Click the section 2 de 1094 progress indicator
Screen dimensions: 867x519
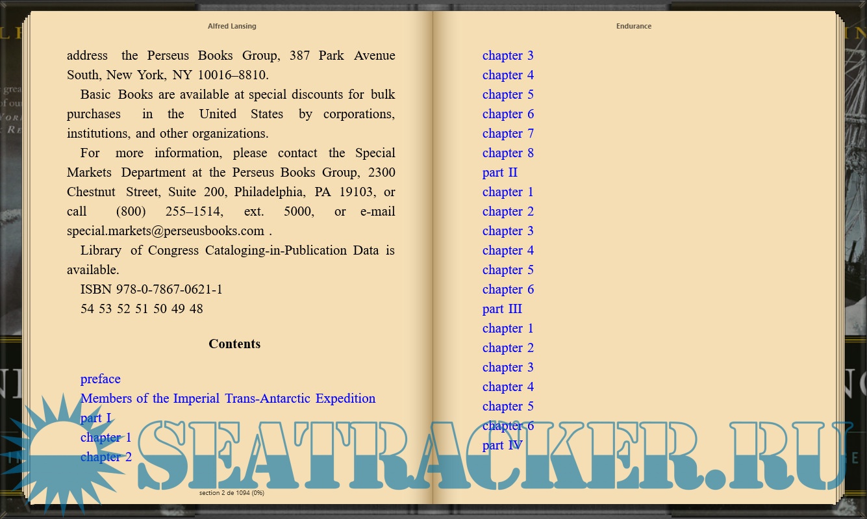click(231, 493)
